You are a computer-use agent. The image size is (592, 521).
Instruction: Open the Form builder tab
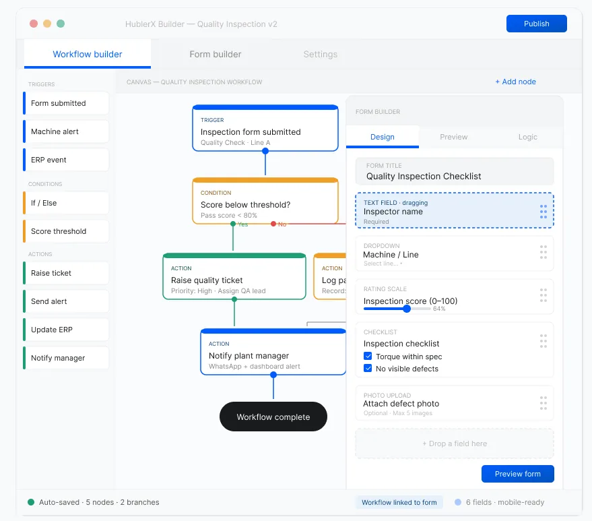coord(216,54)
